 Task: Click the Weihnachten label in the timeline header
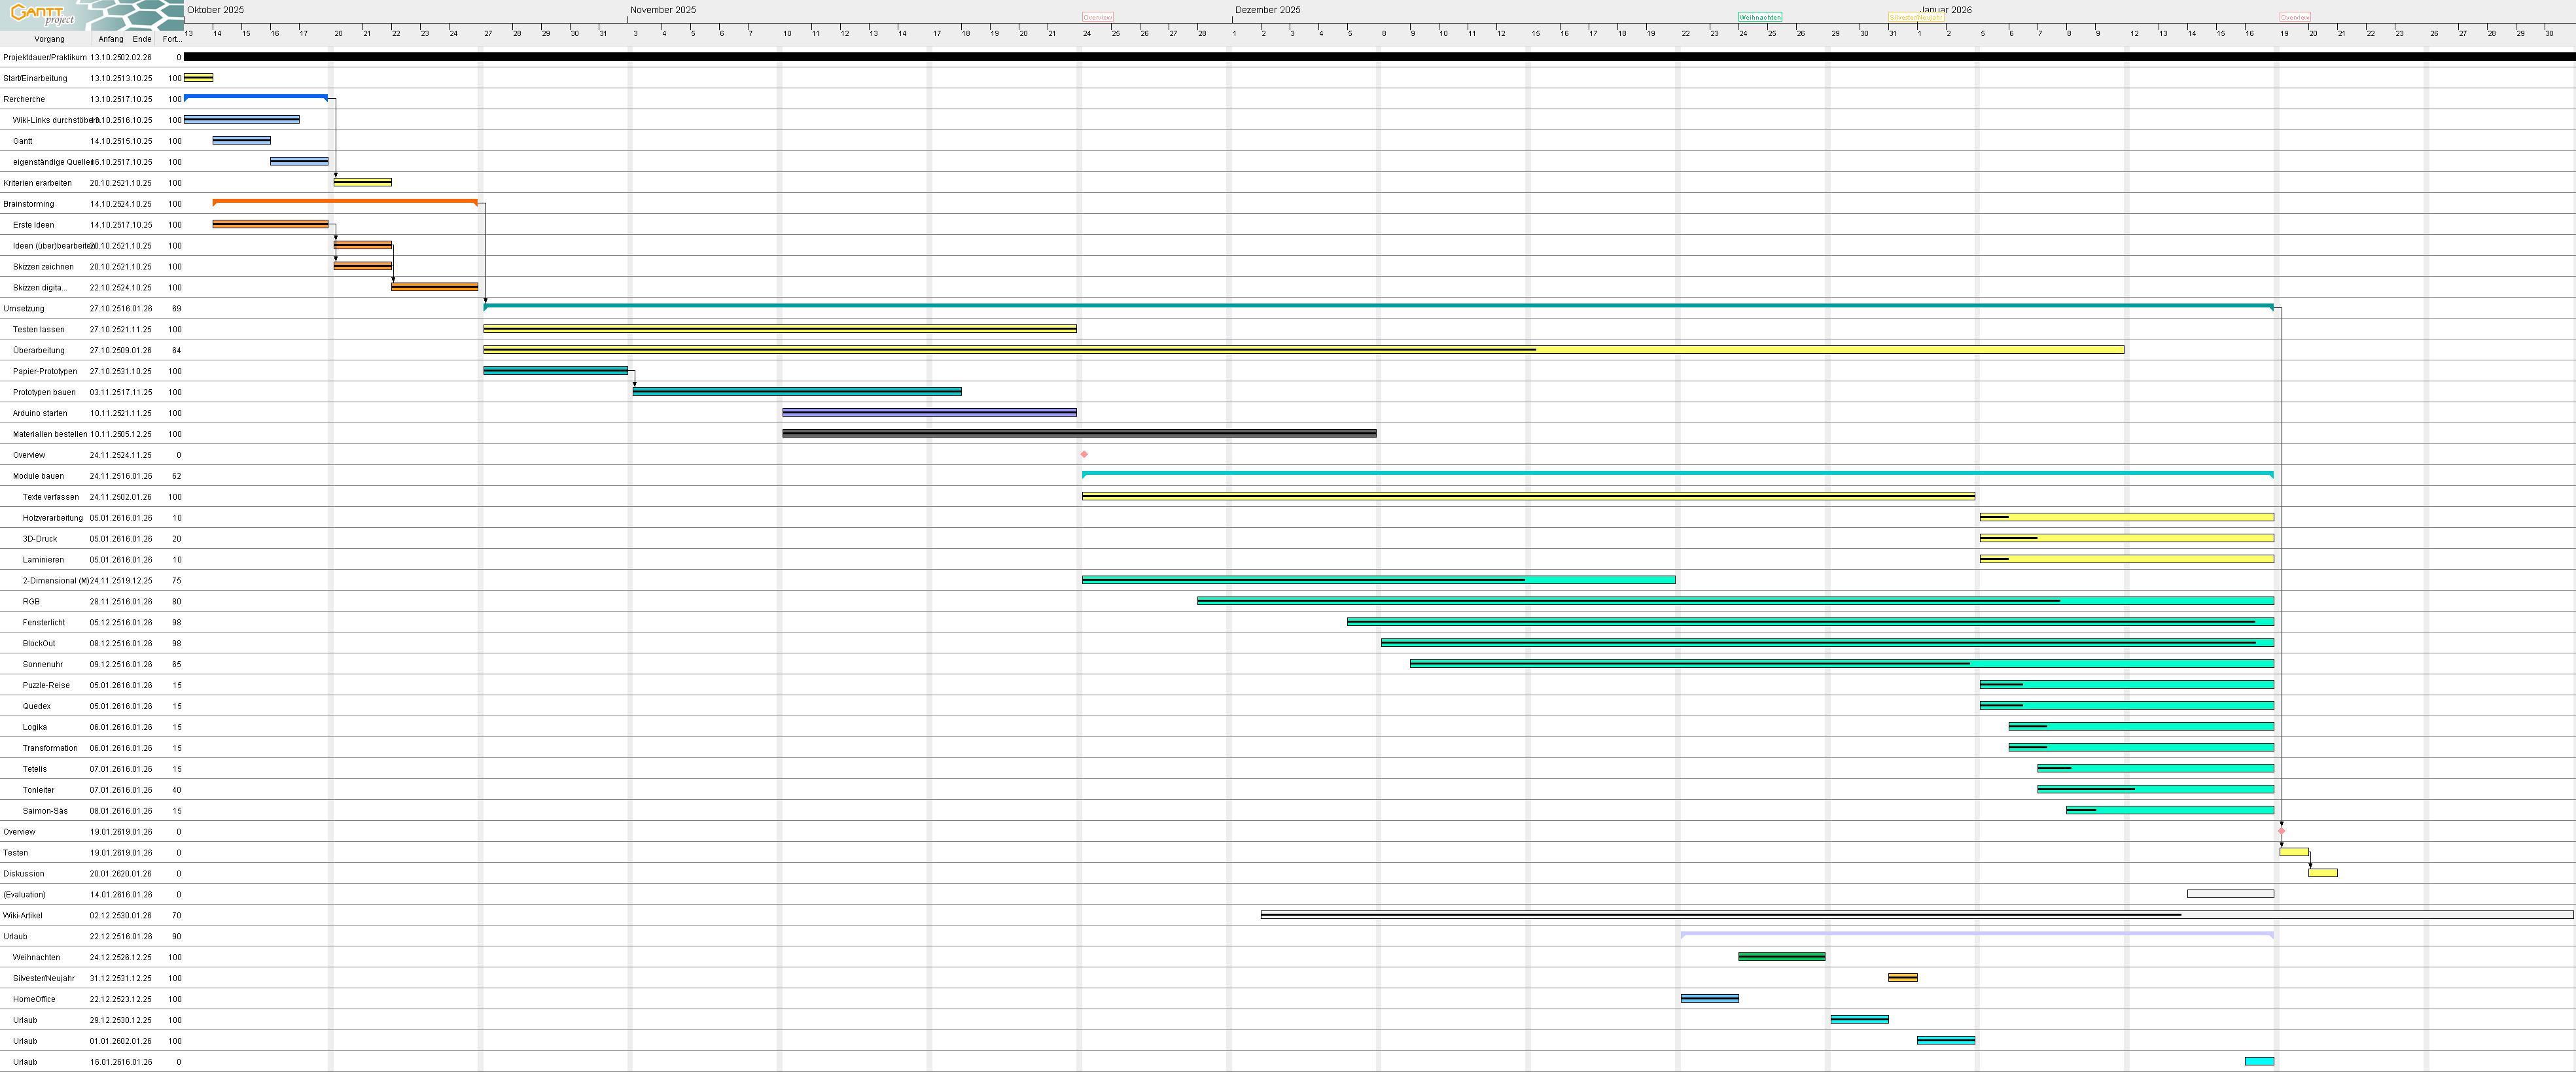[x=1760, y=17]
